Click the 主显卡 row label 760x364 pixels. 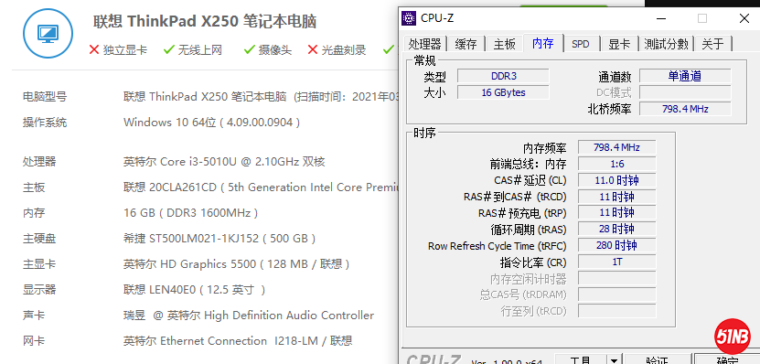39,264
